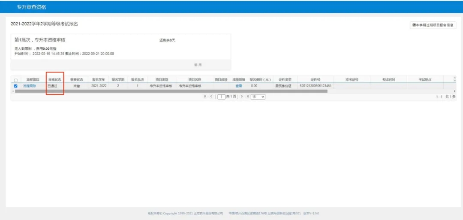Sort by 准考证号 column header

(x=352, y=80)
